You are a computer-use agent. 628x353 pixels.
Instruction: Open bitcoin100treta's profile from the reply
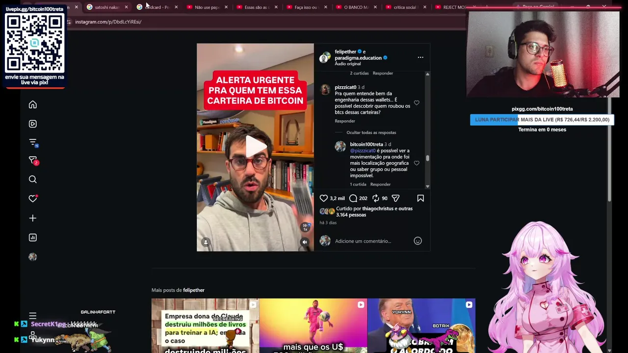(x=366, y=145)
